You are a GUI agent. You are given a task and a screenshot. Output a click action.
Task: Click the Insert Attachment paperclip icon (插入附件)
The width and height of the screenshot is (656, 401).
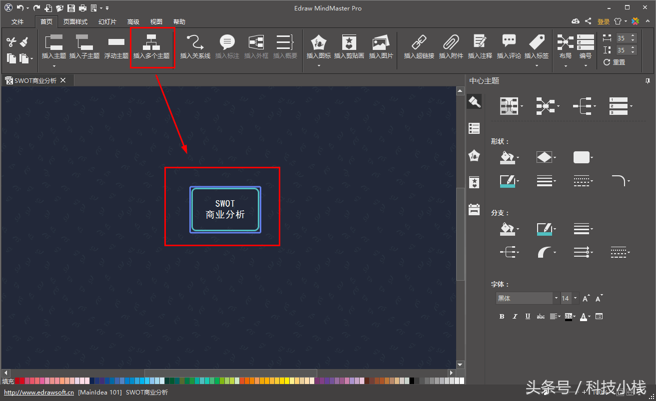[x=451, y=47]
